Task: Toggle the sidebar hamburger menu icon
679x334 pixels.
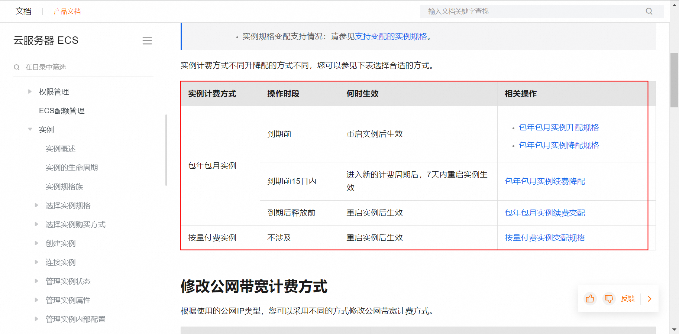Action: tap(147, 40)
